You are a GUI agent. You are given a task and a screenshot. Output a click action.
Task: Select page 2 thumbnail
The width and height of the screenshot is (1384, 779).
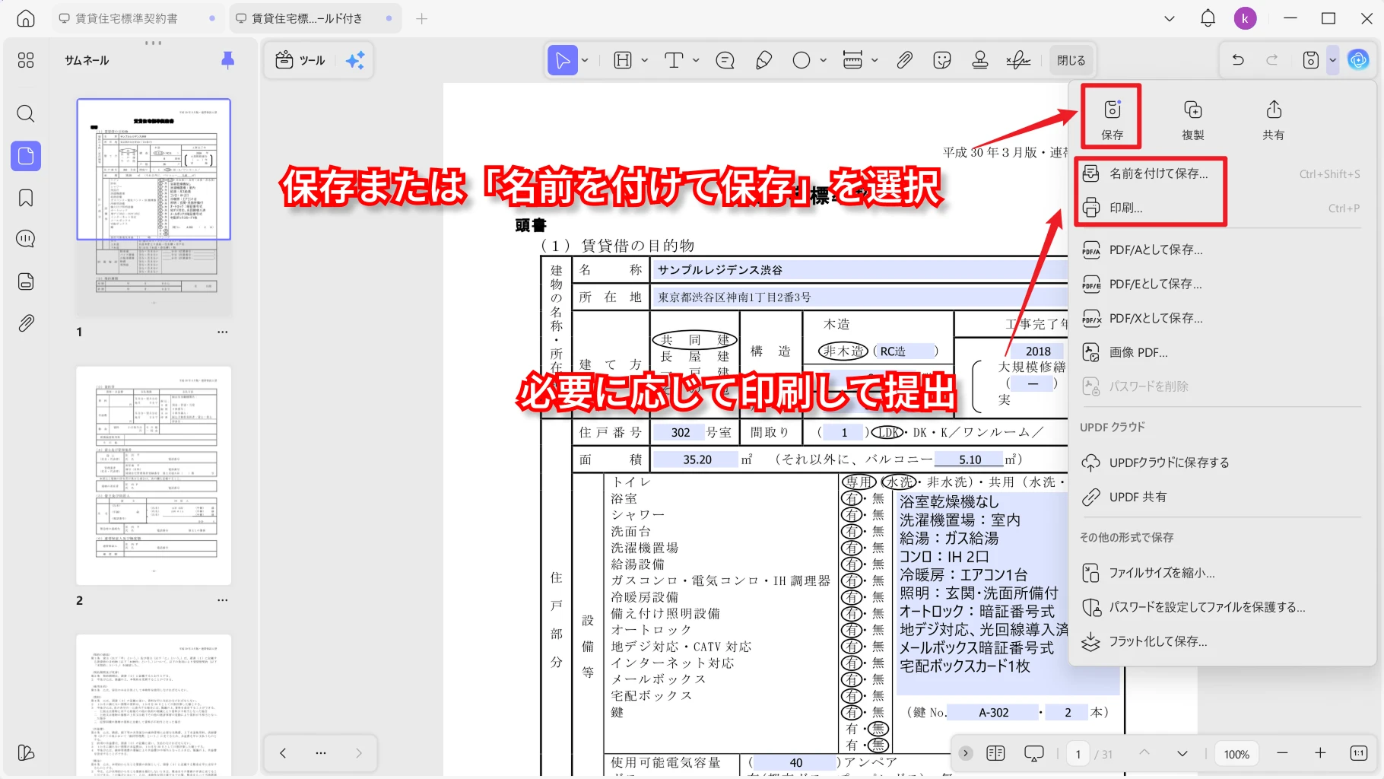coord(154,475)
